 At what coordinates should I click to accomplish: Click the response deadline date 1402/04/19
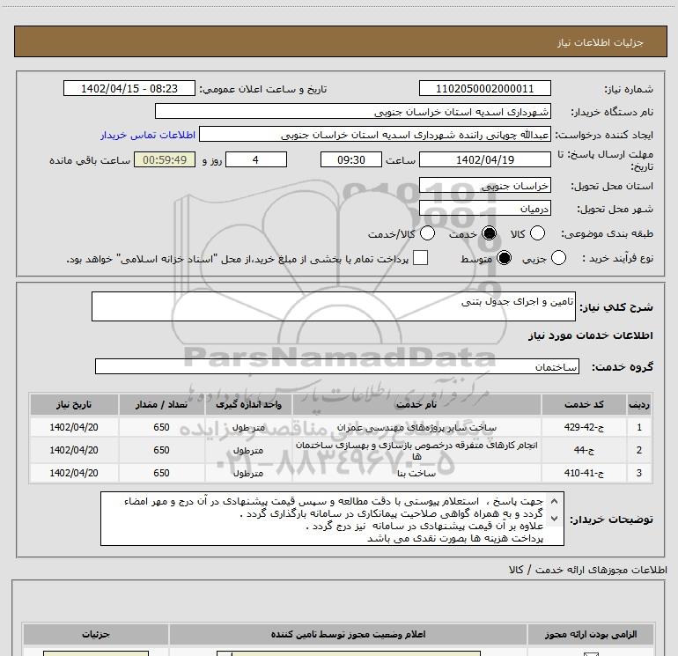[484, 159]
